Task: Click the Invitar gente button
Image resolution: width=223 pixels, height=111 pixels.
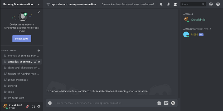Action: click(22, 38)
